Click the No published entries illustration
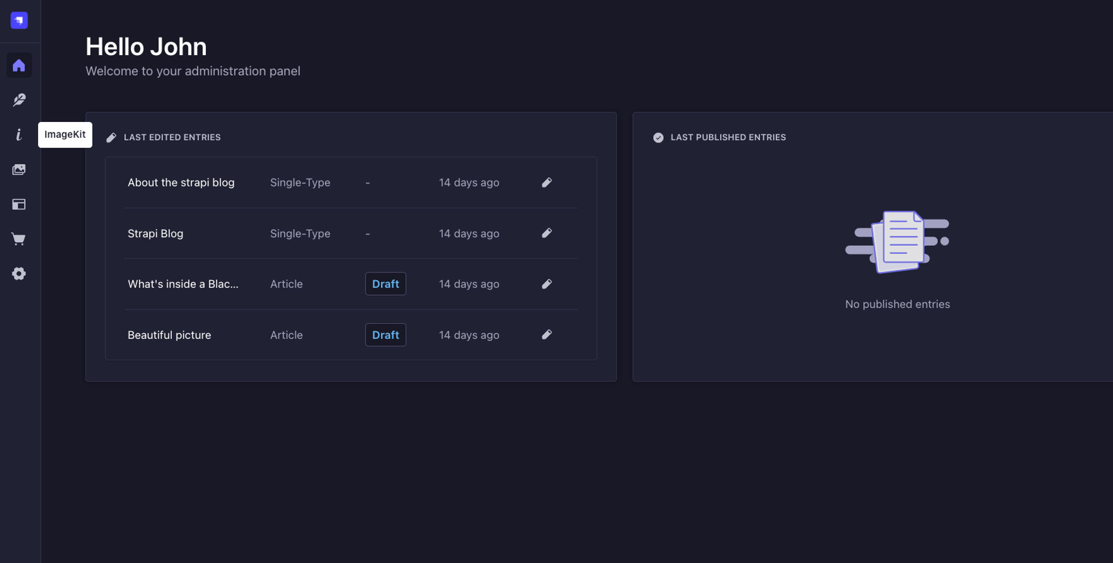This screenshot has width=1113, height=563. click(x=897, y=242)
